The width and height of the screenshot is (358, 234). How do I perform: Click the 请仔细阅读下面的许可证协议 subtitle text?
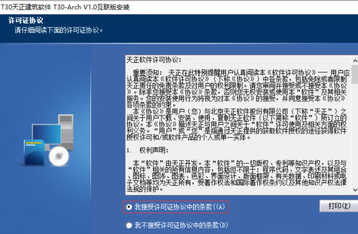coord(59,30)
